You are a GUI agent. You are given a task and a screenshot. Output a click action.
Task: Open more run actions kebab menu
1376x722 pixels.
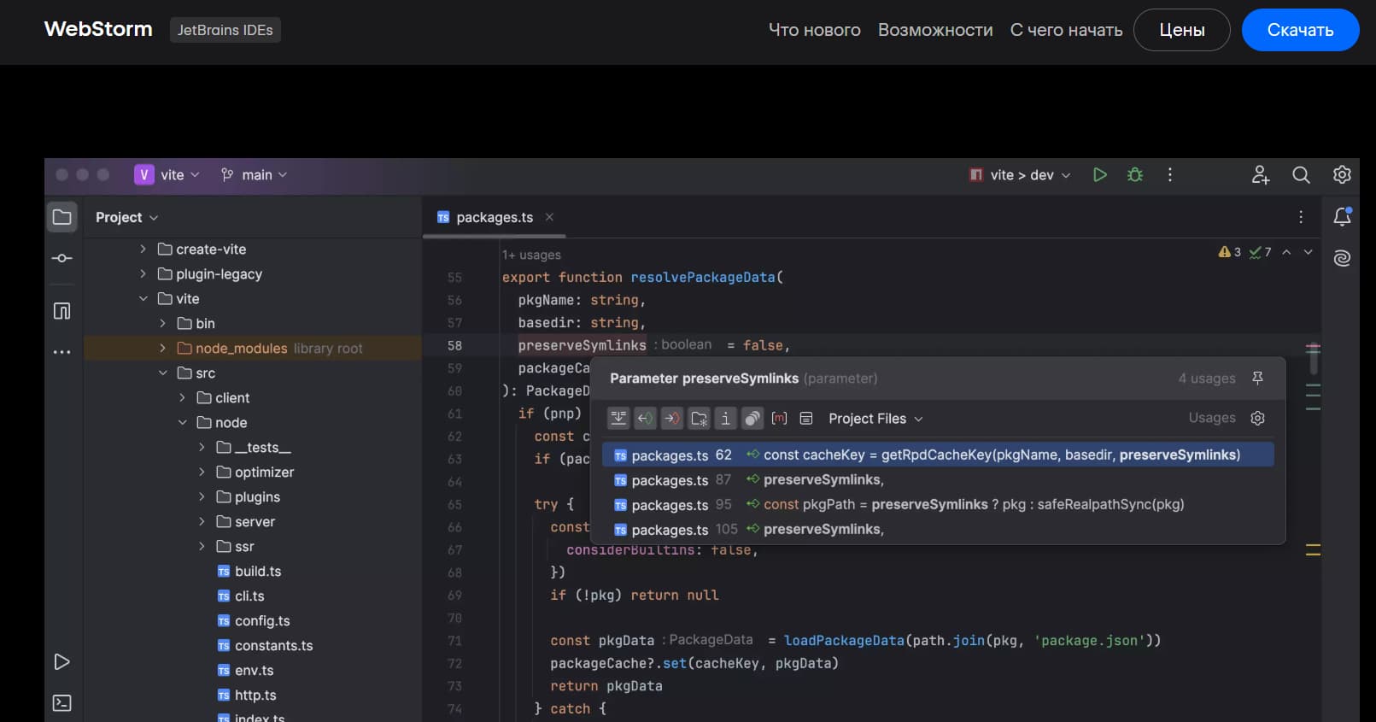pyautogui.click(x=1170, y=174)
